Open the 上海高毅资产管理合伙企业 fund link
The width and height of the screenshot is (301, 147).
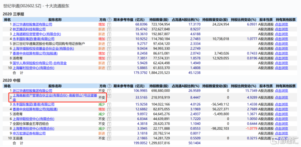55,98
